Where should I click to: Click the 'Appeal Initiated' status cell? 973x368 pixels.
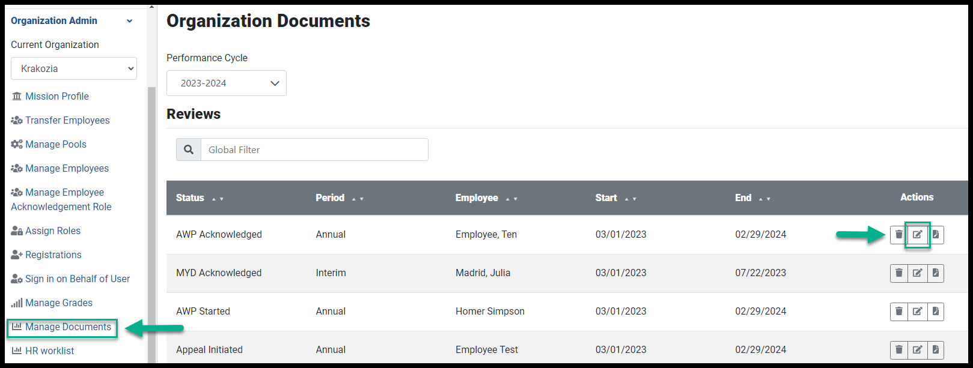click(x=209, y=350)
